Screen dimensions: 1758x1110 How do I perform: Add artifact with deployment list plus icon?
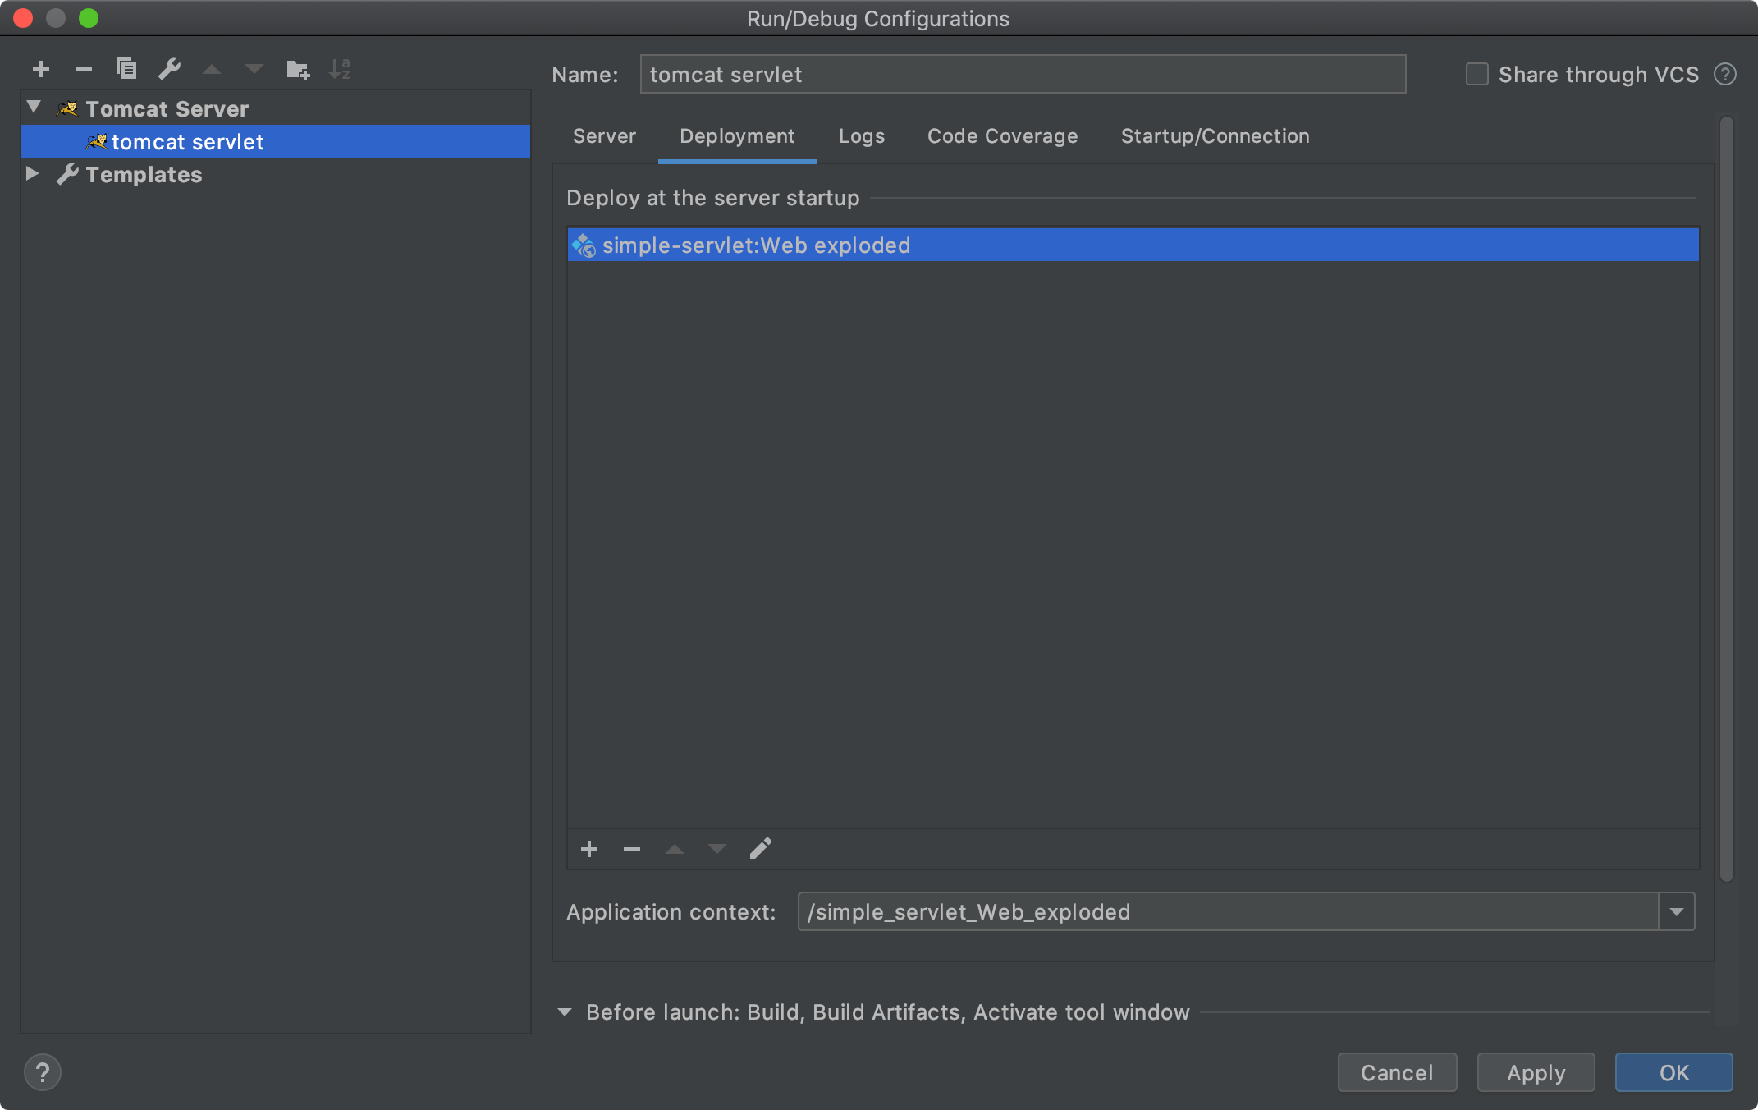pyautogui.click(x=589, y=849)
